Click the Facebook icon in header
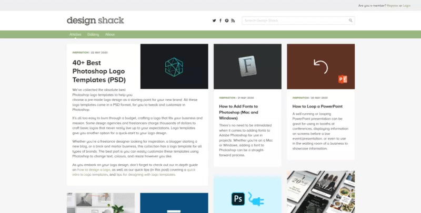This screenshot has height=213, width=421. click(x=220, y=20)
